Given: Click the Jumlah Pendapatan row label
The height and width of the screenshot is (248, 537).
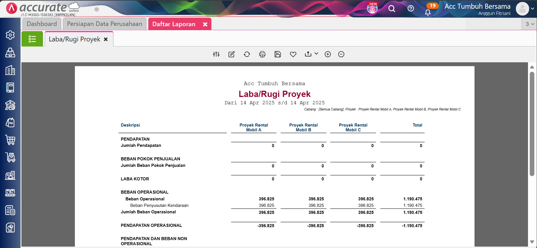Looking at the screenshot, I should coord(141,145).
